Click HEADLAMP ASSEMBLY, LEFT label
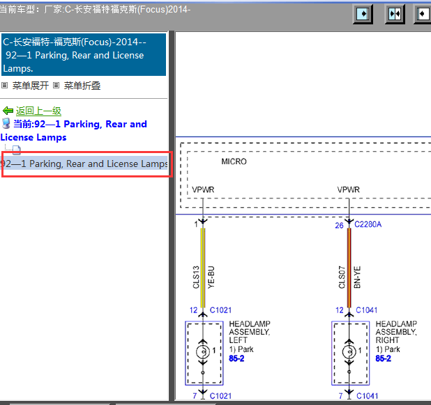 250,332
